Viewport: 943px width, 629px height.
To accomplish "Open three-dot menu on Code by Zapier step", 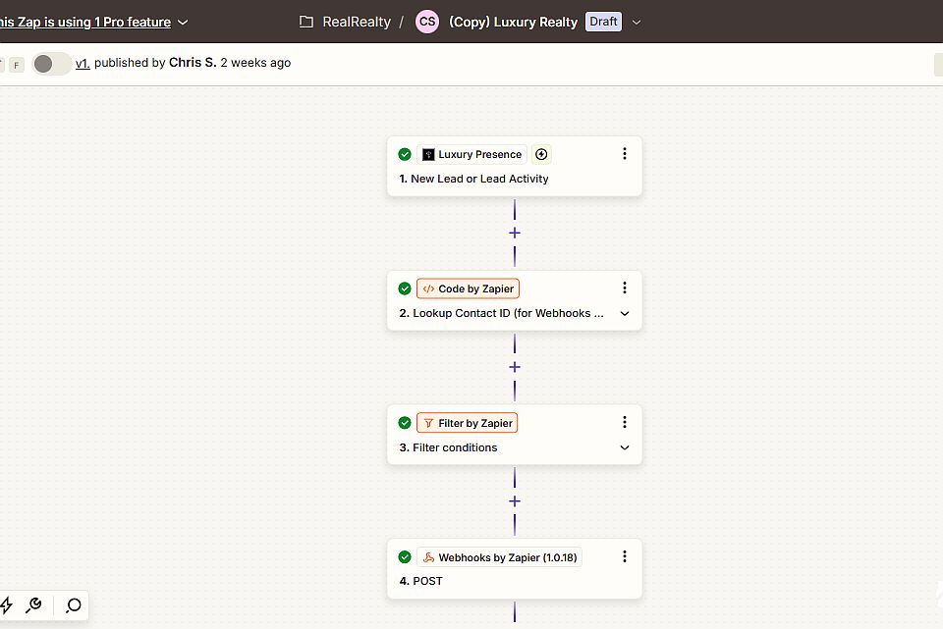I will [625, 288].
